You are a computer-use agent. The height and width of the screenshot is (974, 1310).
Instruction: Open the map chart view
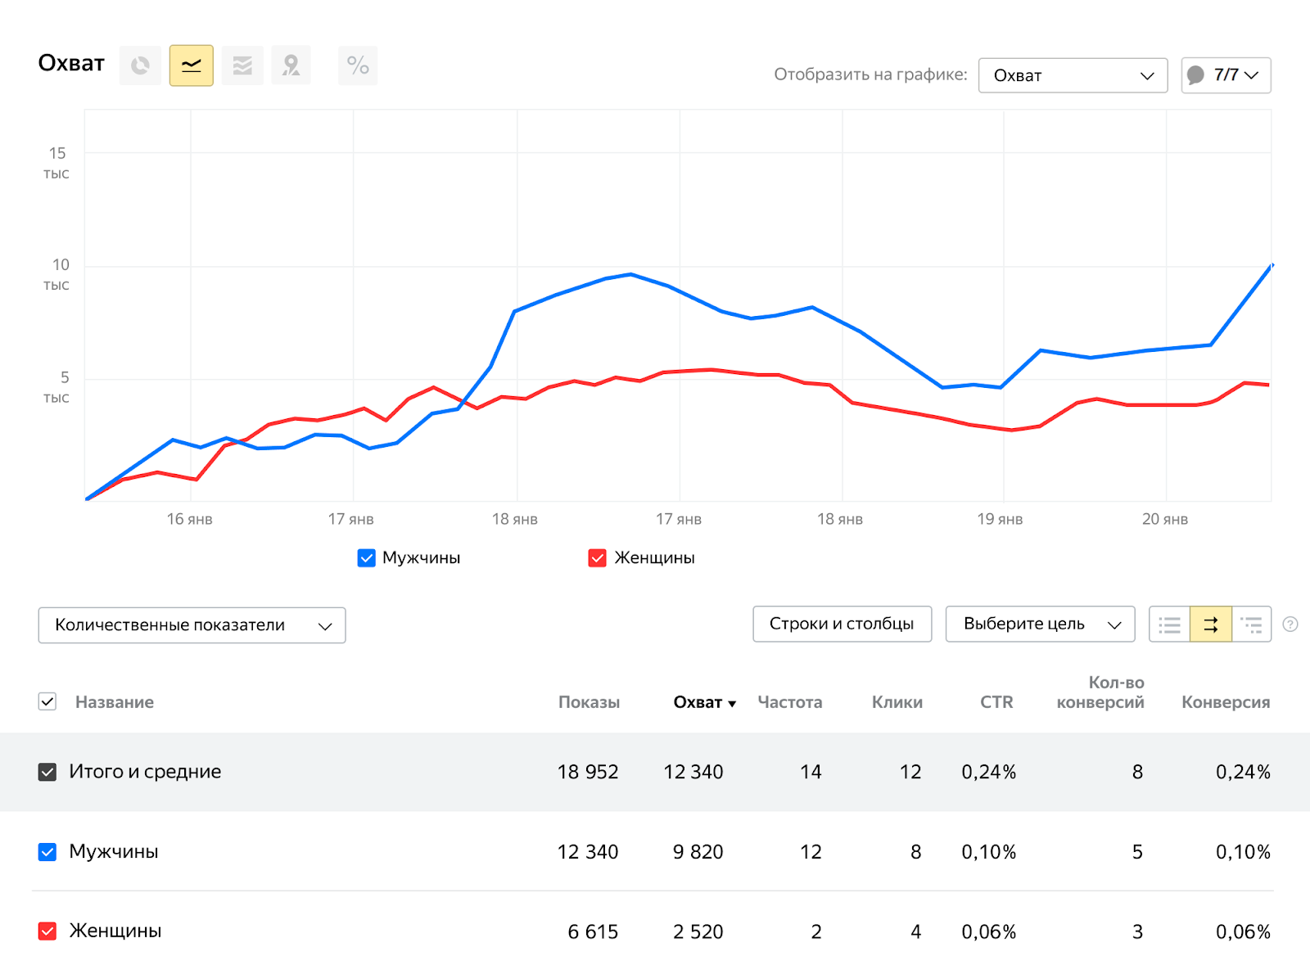click(x=291, y=65)
